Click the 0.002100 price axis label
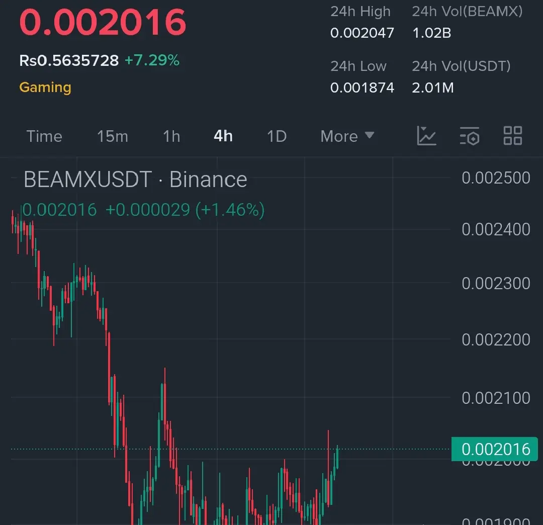The width and height of the screenshot is (543, 525). [496, 398]
